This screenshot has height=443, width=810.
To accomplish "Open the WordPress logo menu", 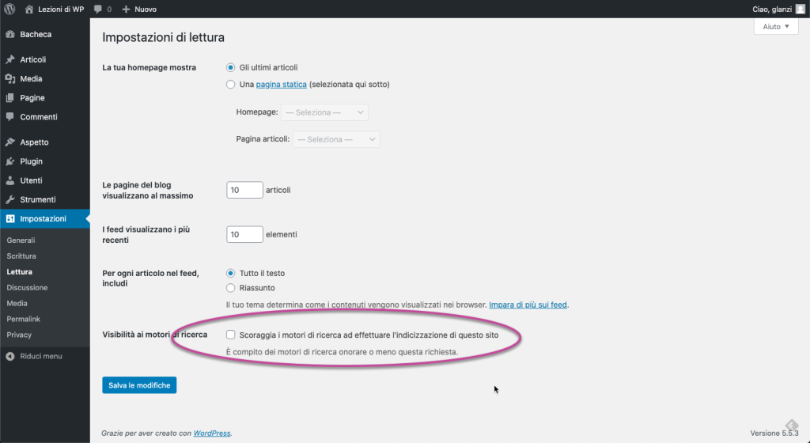I will pyautogui.click(x=9, y=9).
